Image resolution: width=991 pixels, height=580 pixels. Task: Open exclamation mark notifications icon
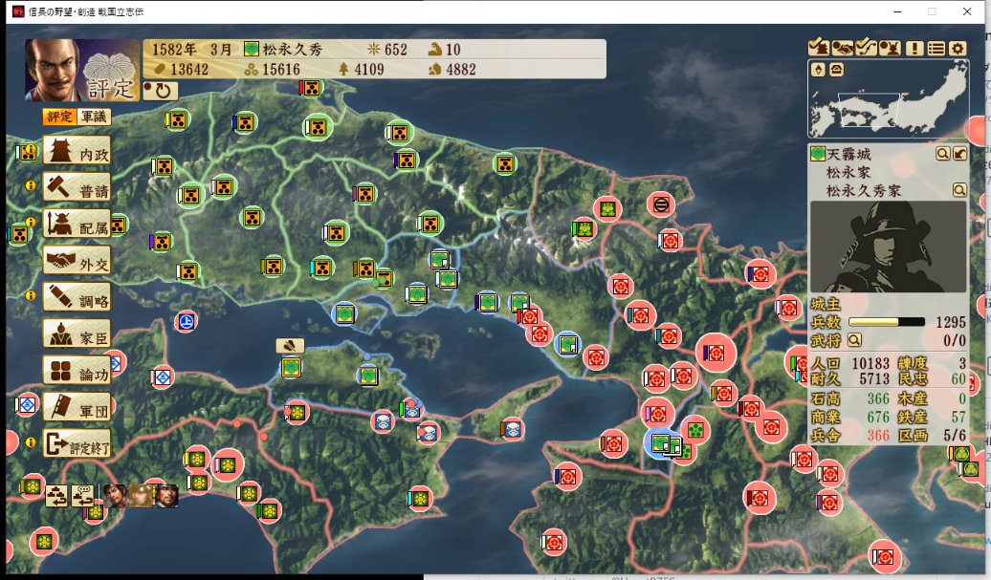click(914, 48)
